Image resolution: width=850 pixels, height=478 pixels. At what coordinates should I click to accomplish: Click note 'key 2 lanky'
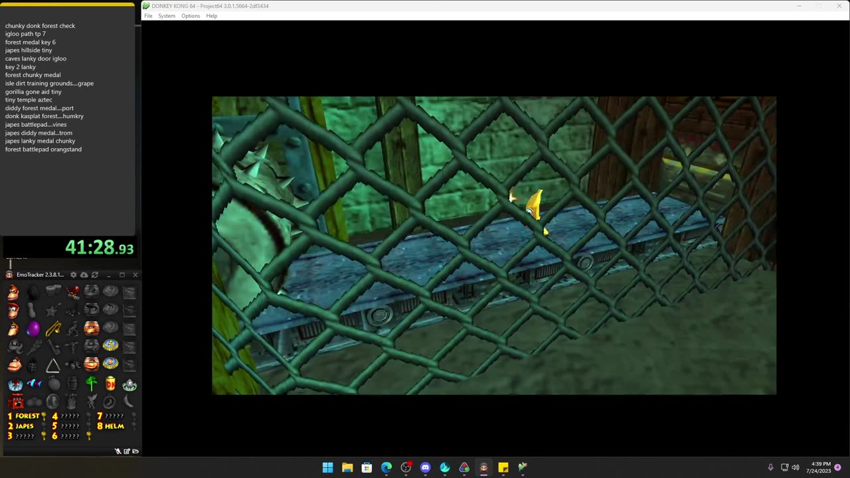tap(21, 67)
